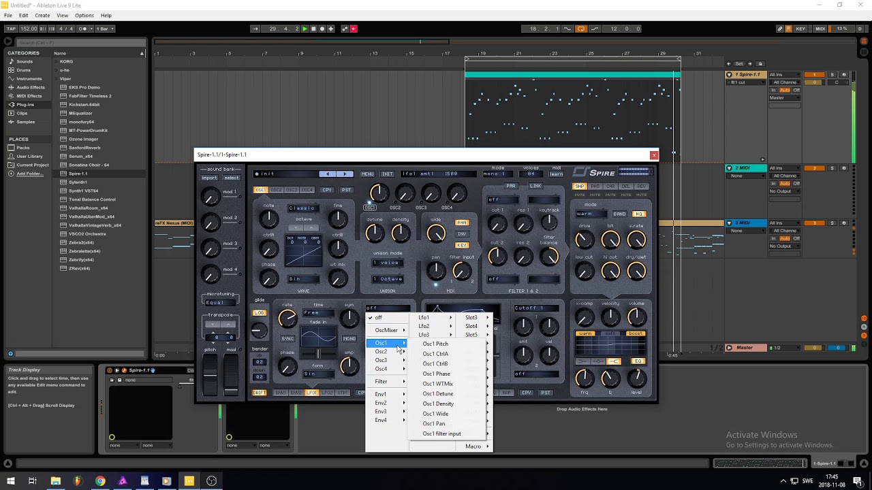Click the pitch bend wheel in Spire
This screenshot has height=490, width=872.
pos(210,376)
